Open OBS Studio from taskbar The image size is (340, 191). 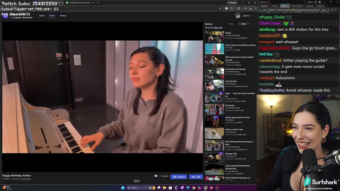[x=217, y=188]
